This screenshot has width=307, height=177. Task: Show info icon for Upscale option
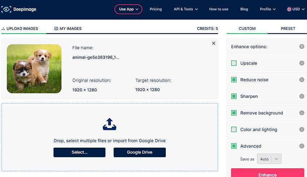[x=302, y=63]
